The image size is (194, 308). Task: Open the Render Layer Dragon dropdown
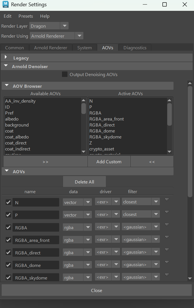49,26
